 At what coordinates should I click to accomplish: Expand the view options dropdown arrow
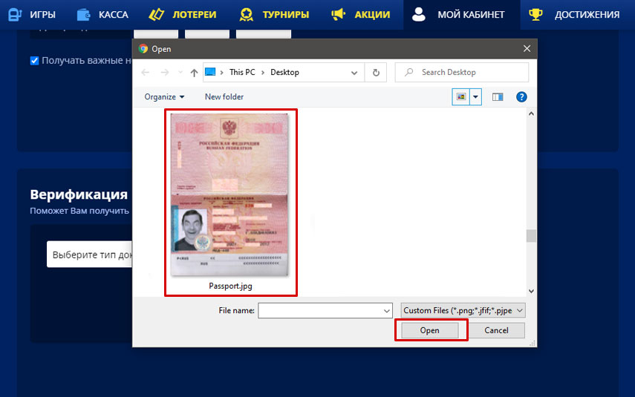coord(475,96)
